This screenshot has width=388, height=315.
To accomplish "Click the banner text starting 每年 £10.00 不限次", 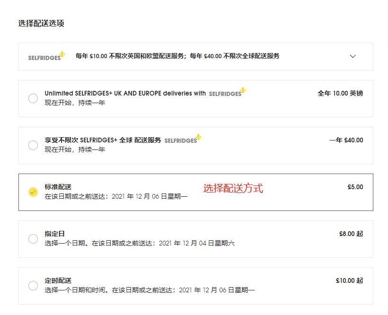I will point(177,56).
